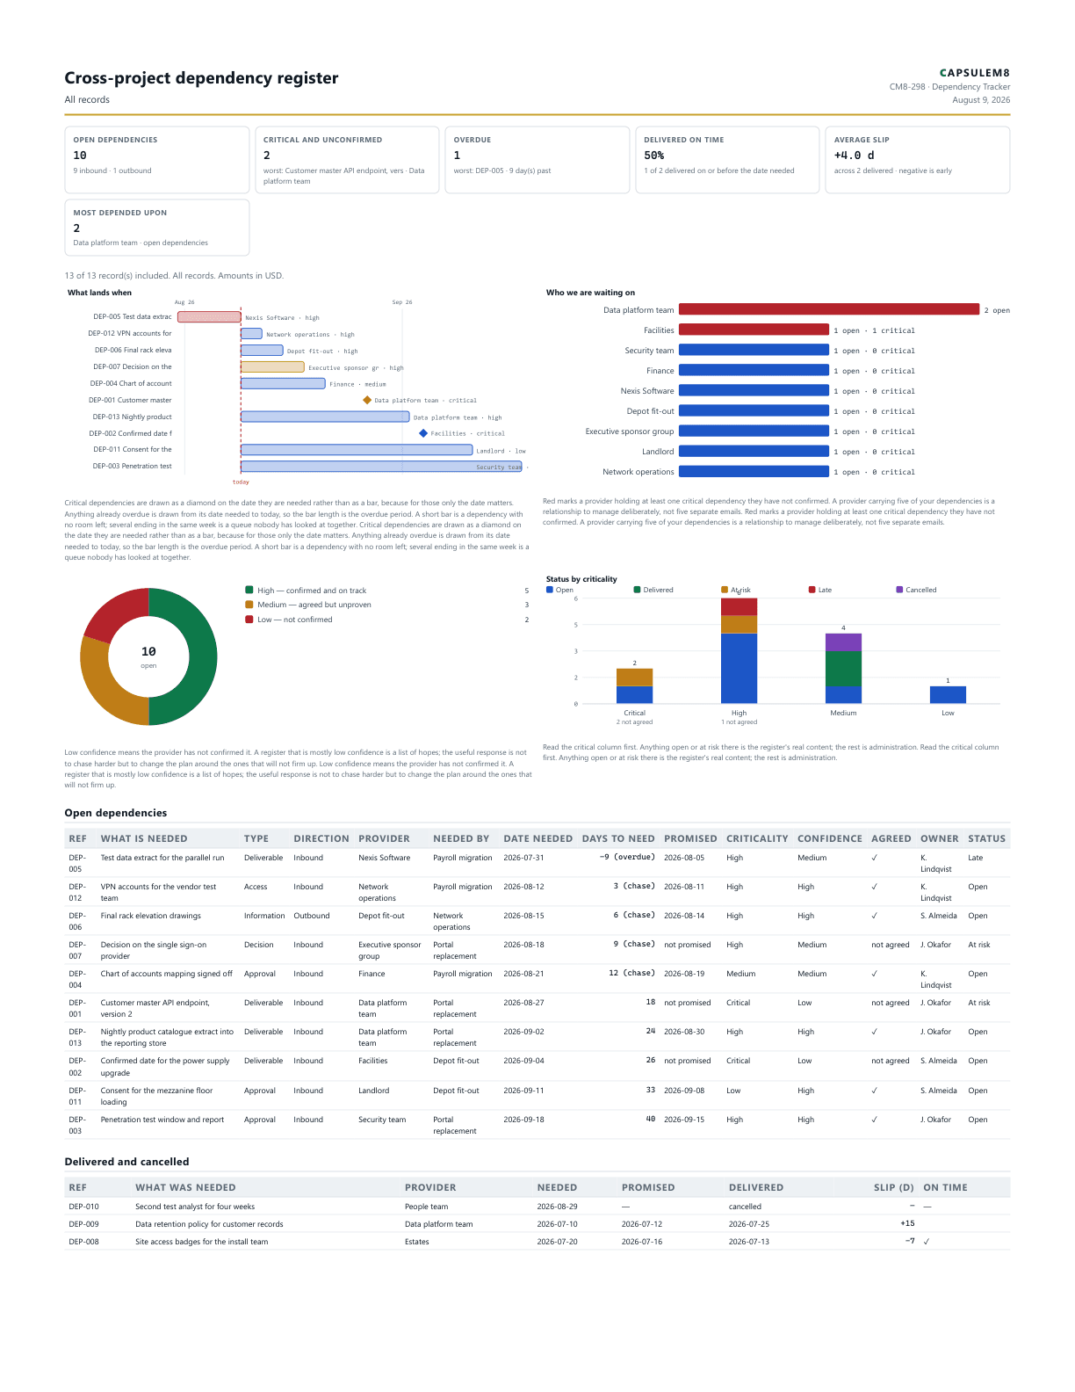This screenshot has height=1392, width=1075.
Task: Sort by the Confidence column header
Action: pos(830,838)
